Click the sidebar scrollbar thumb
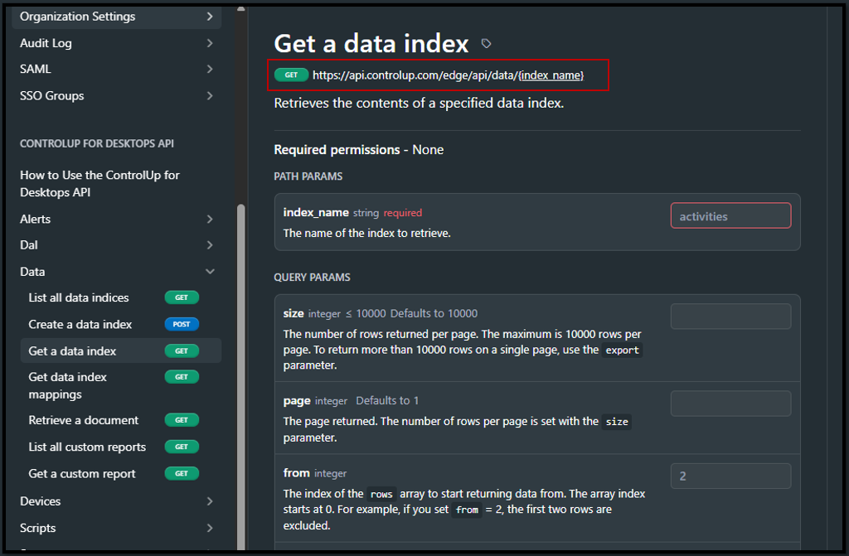 pyautogui.click(x=241, y=377)
